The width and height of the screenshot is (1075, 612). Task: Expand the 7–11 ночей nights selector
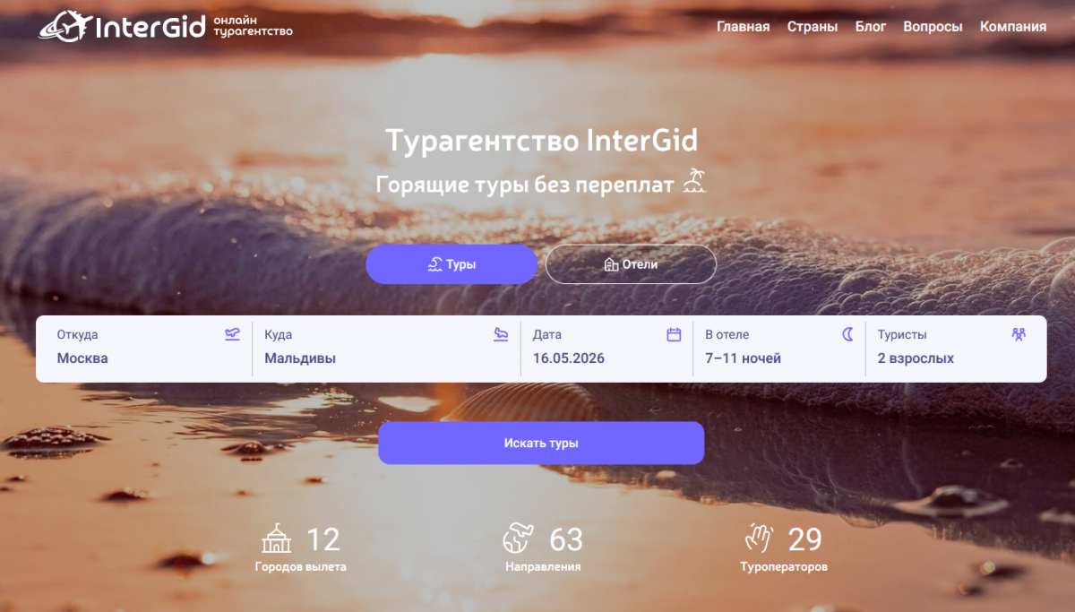pyautogui.click(x=779, y=349)
